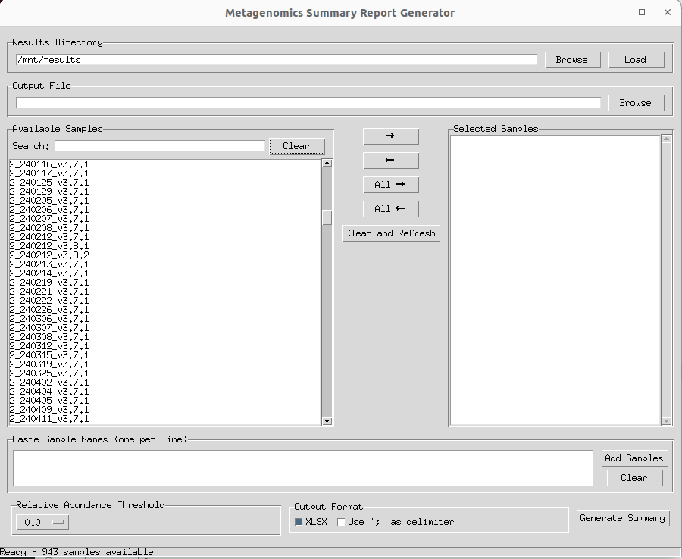Click the down arrow of Available Samples scrollbar
Image resolution: width=682 pixels, height=559 pixels.
[x=327, y=421]
